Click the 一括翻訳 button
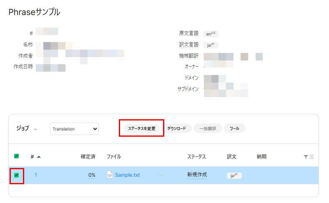 coord(208,128)
